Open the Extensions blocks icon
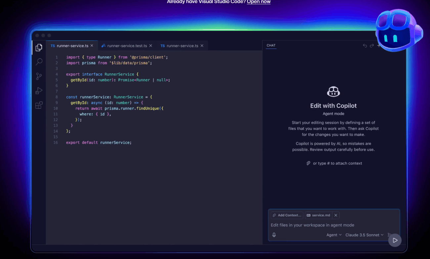 [x=39, y=105]
